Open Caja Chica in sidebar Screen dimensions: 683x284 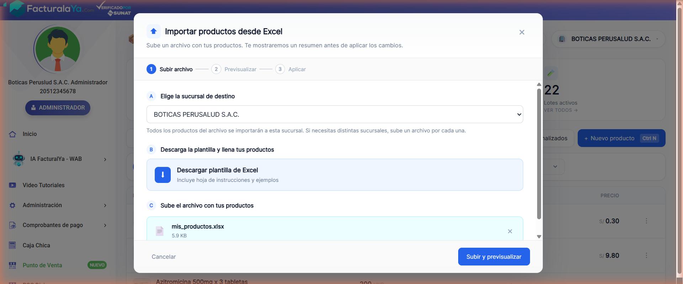click(x=36, y=245)
